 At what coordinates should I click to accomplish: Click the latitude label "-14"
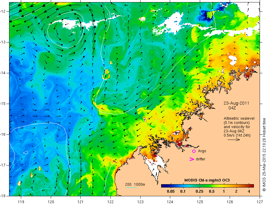(3, 73)
